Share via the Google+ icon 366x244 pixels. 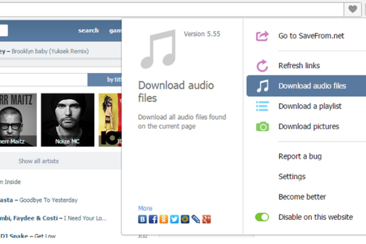pyautogui.click(x=206, y=219)
